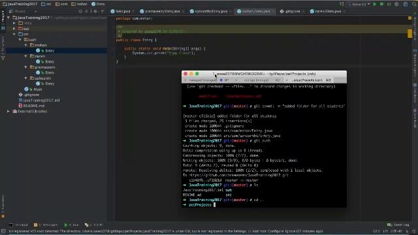Collapse the mohan package node
Image resolution: width=418 pixels, height=235 pixels.
[x=26, y=45]
